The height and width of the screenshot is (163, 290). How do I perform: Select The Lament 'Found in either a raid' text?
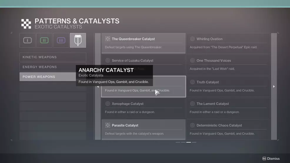click(x=214, y=112)
